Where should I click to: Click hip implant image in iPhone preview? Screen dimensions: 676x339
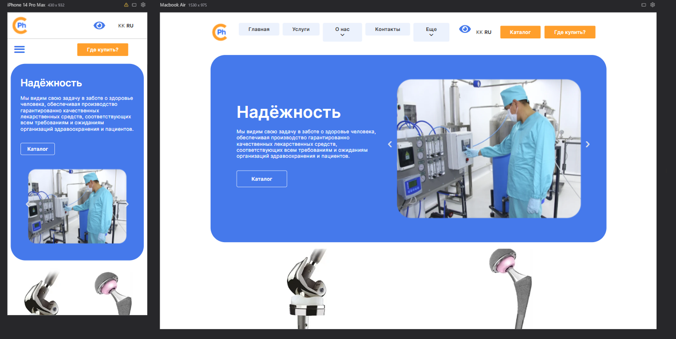click(113, 294)
